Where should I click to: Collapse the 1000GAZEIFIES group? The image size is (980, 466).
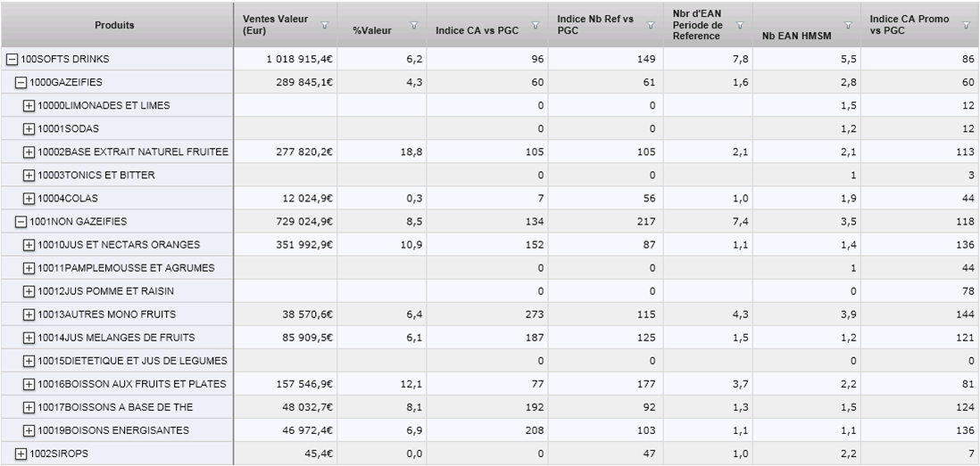(21, 82)
